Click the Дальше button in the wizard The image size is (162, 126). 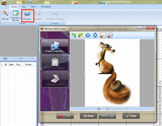point(107,116)
